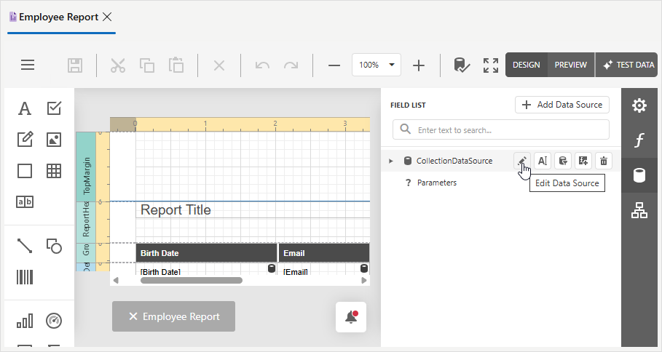Select the Birth Date header cell
Viewport: 662px width, 352px height.
pos(206,253)
